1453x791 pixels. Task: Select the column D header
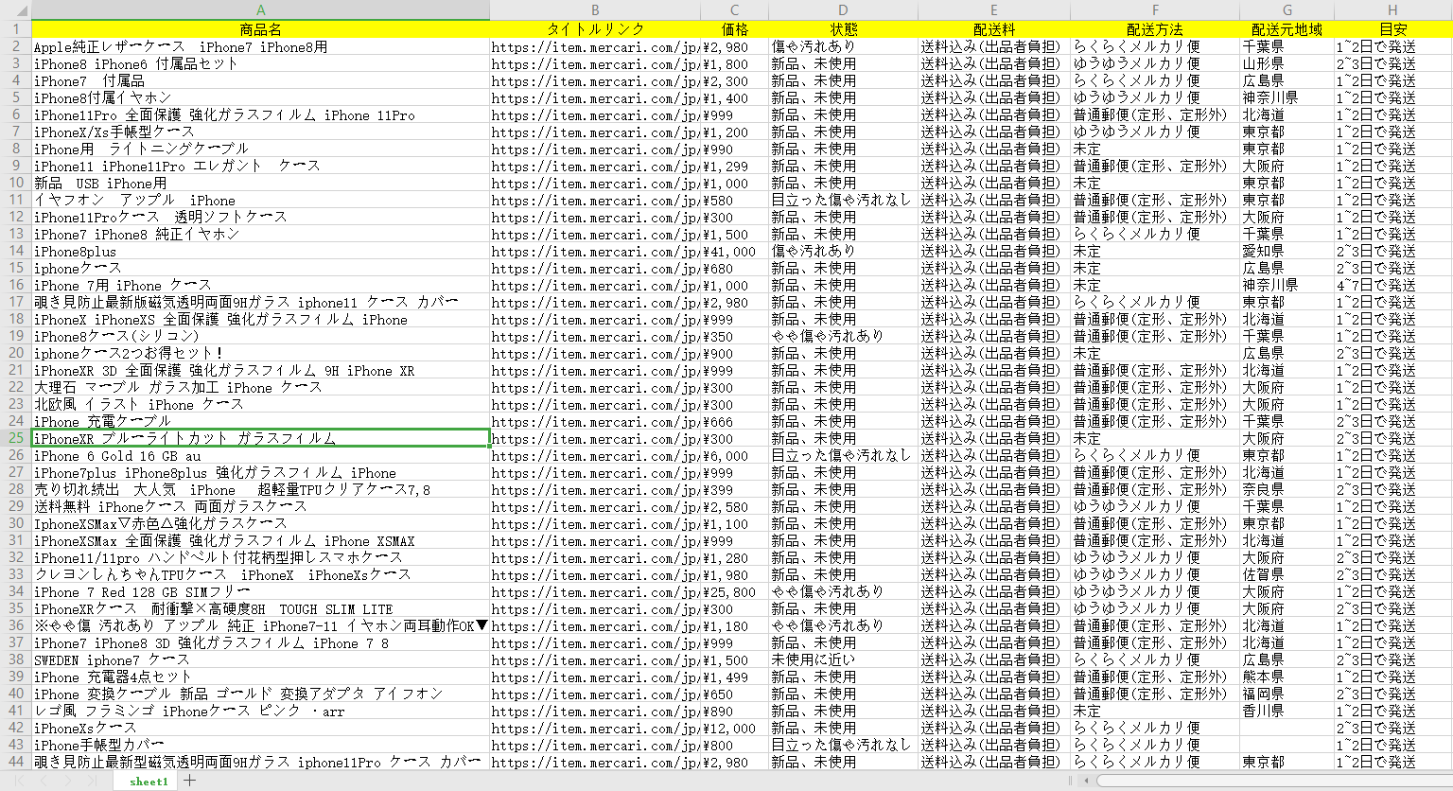pos(842,10)
